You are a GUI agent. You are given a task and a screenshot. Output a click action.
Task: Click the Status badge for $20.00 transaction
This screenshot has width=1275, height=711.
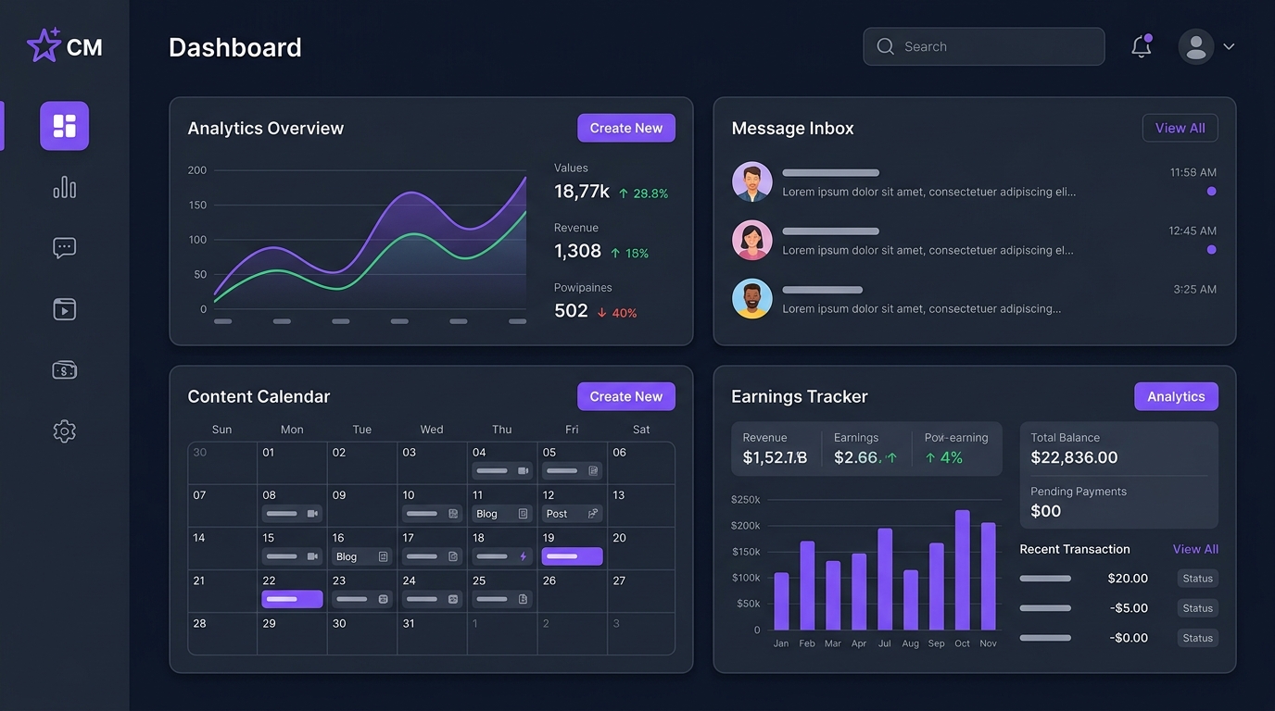tap(1197, 579)
